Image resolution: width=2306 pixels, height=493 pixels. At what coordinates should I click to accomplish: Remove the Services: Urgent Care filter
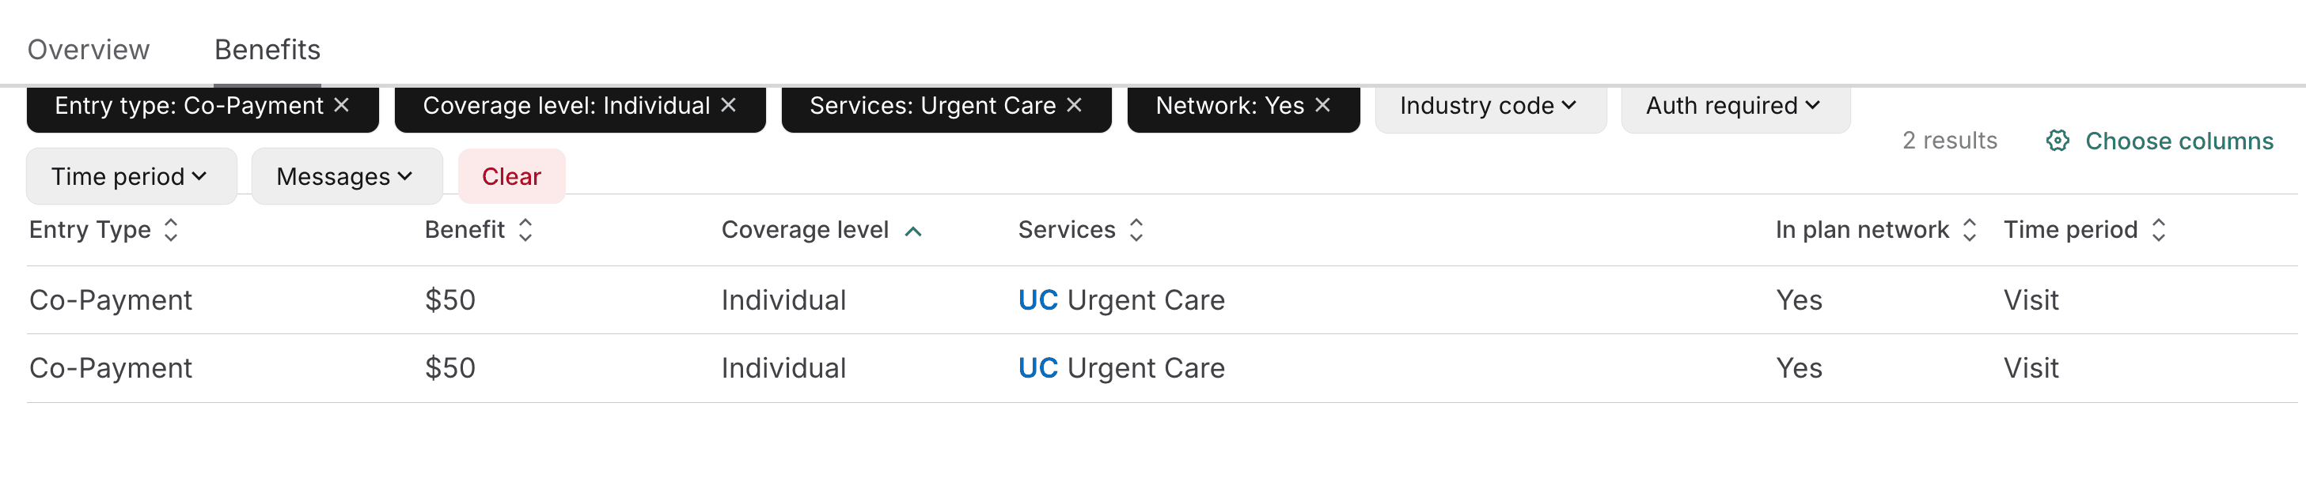point(1074,105)
